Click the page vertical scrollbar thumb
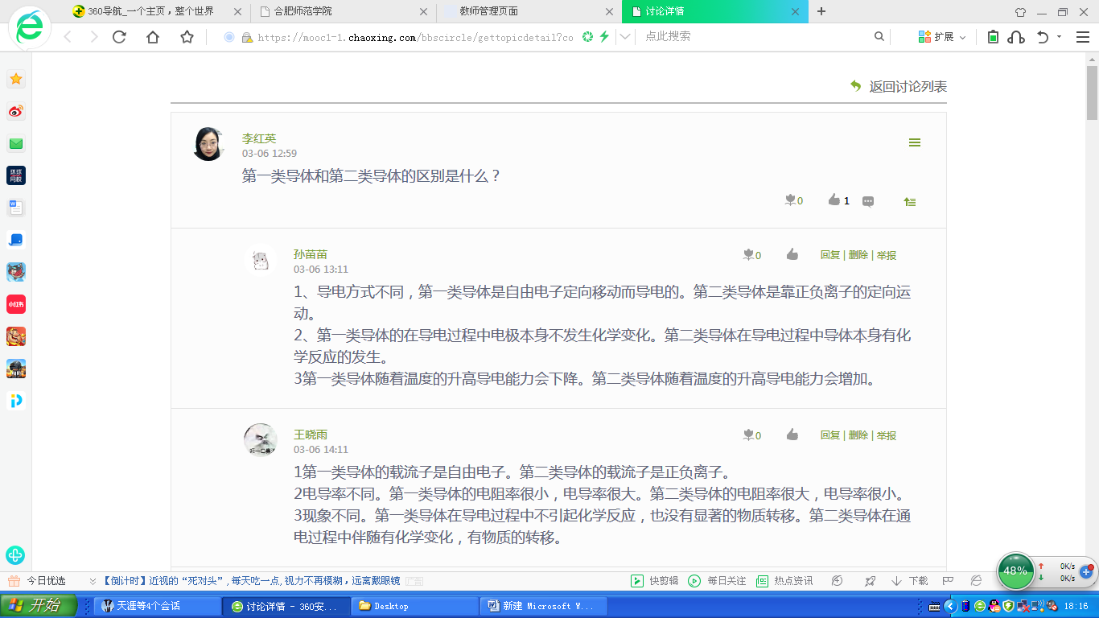Viewport: 1099px width, 618px height. (x=1092, y=93)
